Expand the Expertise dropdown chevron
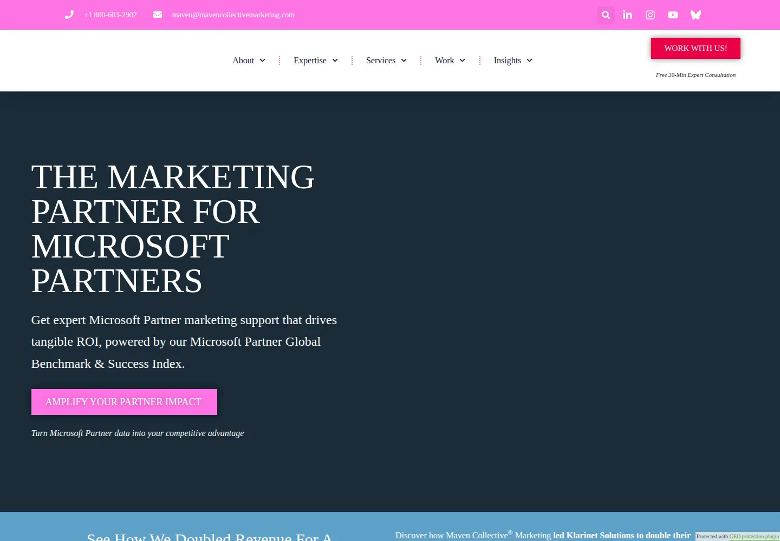 point(335,61)
